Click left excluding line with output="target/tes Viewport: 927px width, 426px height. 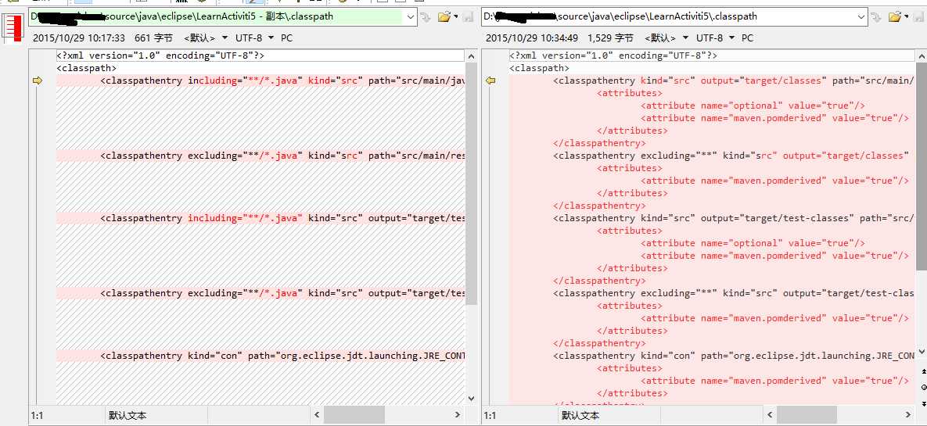tap(260, 293)
